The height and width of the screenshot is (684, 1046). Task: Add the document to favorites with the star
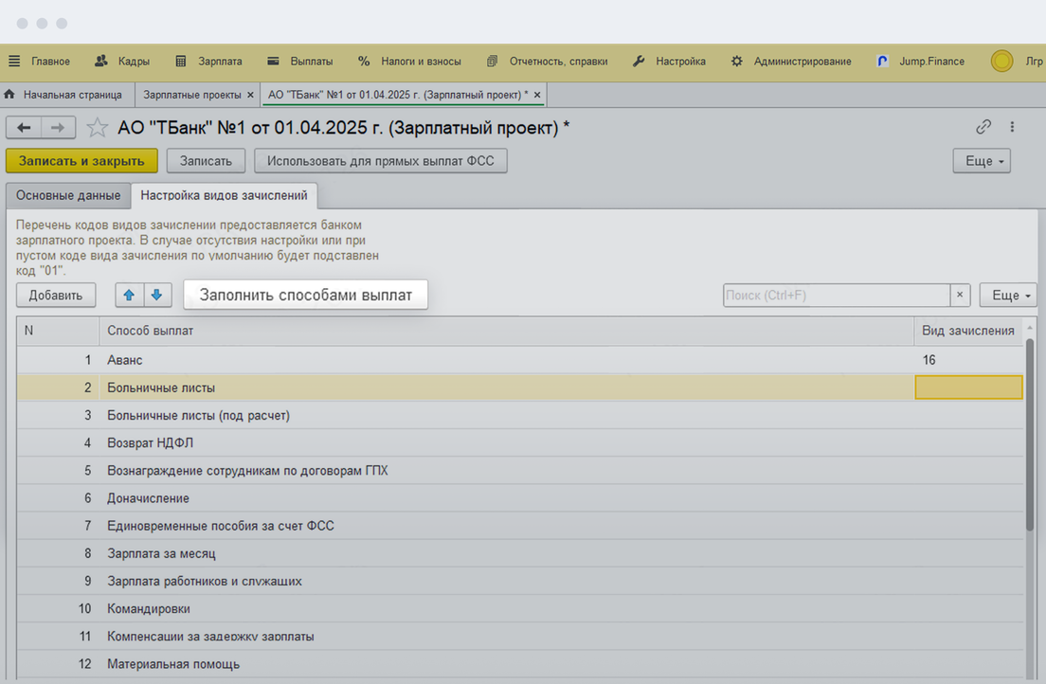98,128
